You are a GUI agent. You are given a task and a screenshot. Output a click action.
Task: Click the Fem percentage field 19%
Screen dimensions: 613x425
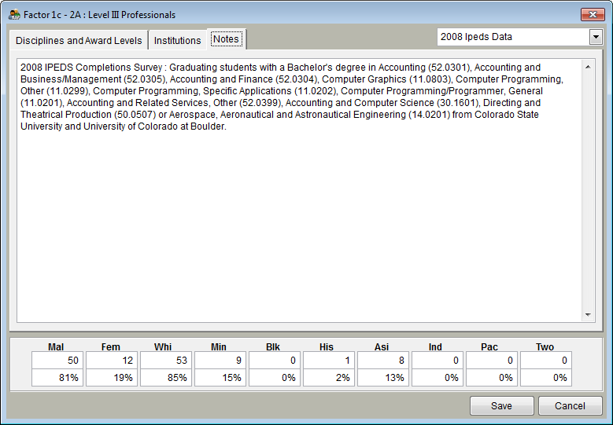[112, 378]
